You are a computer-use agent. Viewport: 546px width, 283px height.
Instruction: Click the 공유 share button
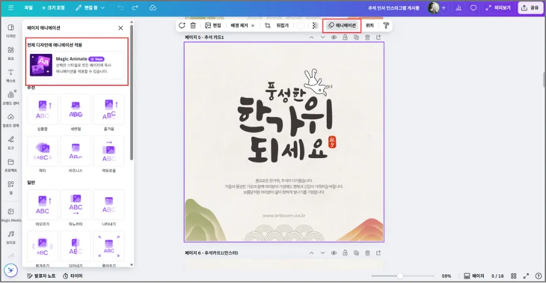(530, 8)
